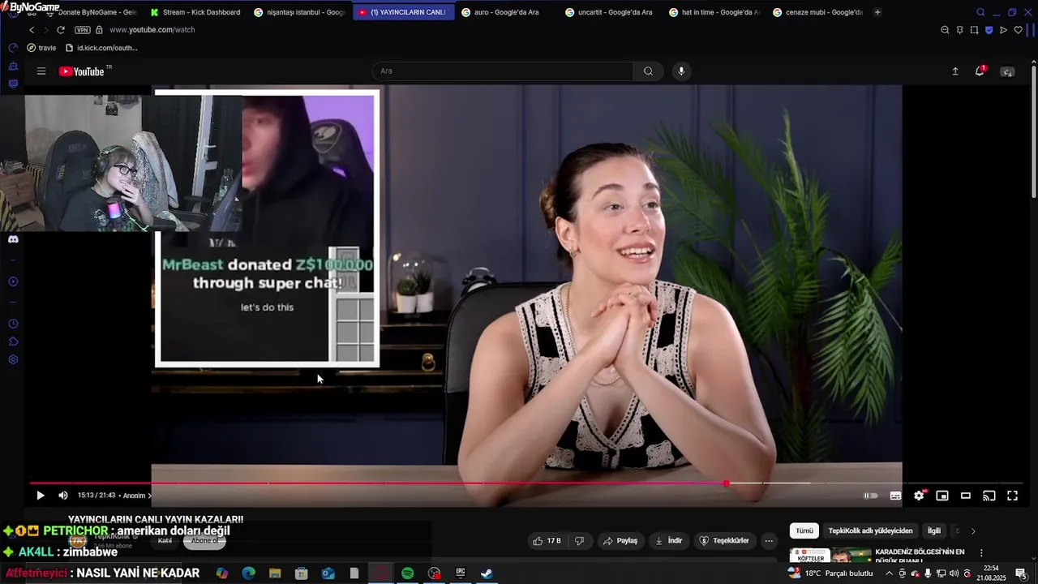
Task: Like the video (17 B)
Action: (x=547, y=541)
